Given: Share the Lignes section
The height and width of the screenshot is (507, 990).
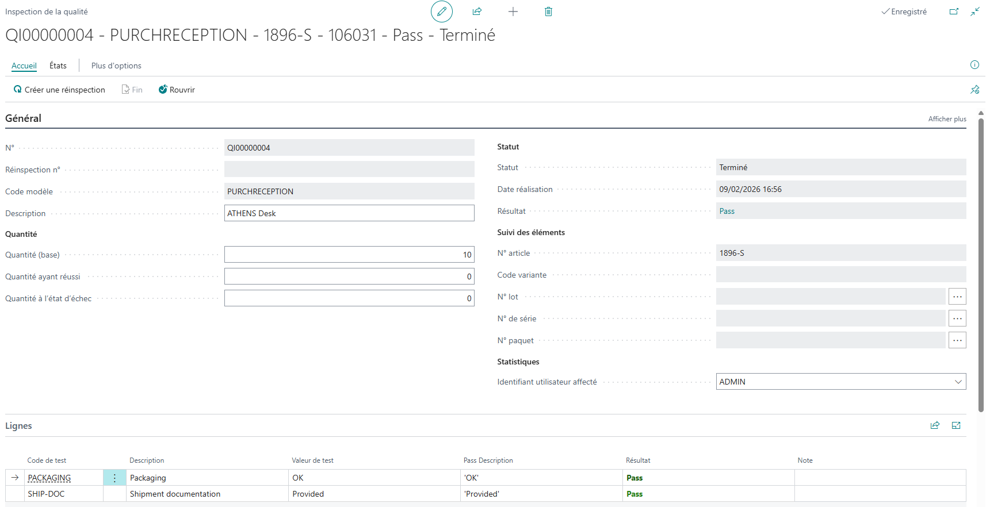Looking at the screenshot, I should (x=935, y=425).
